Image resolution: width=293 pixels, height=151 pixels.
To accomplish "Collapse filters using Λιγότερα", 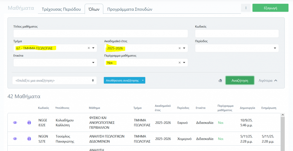I will tap(268, 80).
